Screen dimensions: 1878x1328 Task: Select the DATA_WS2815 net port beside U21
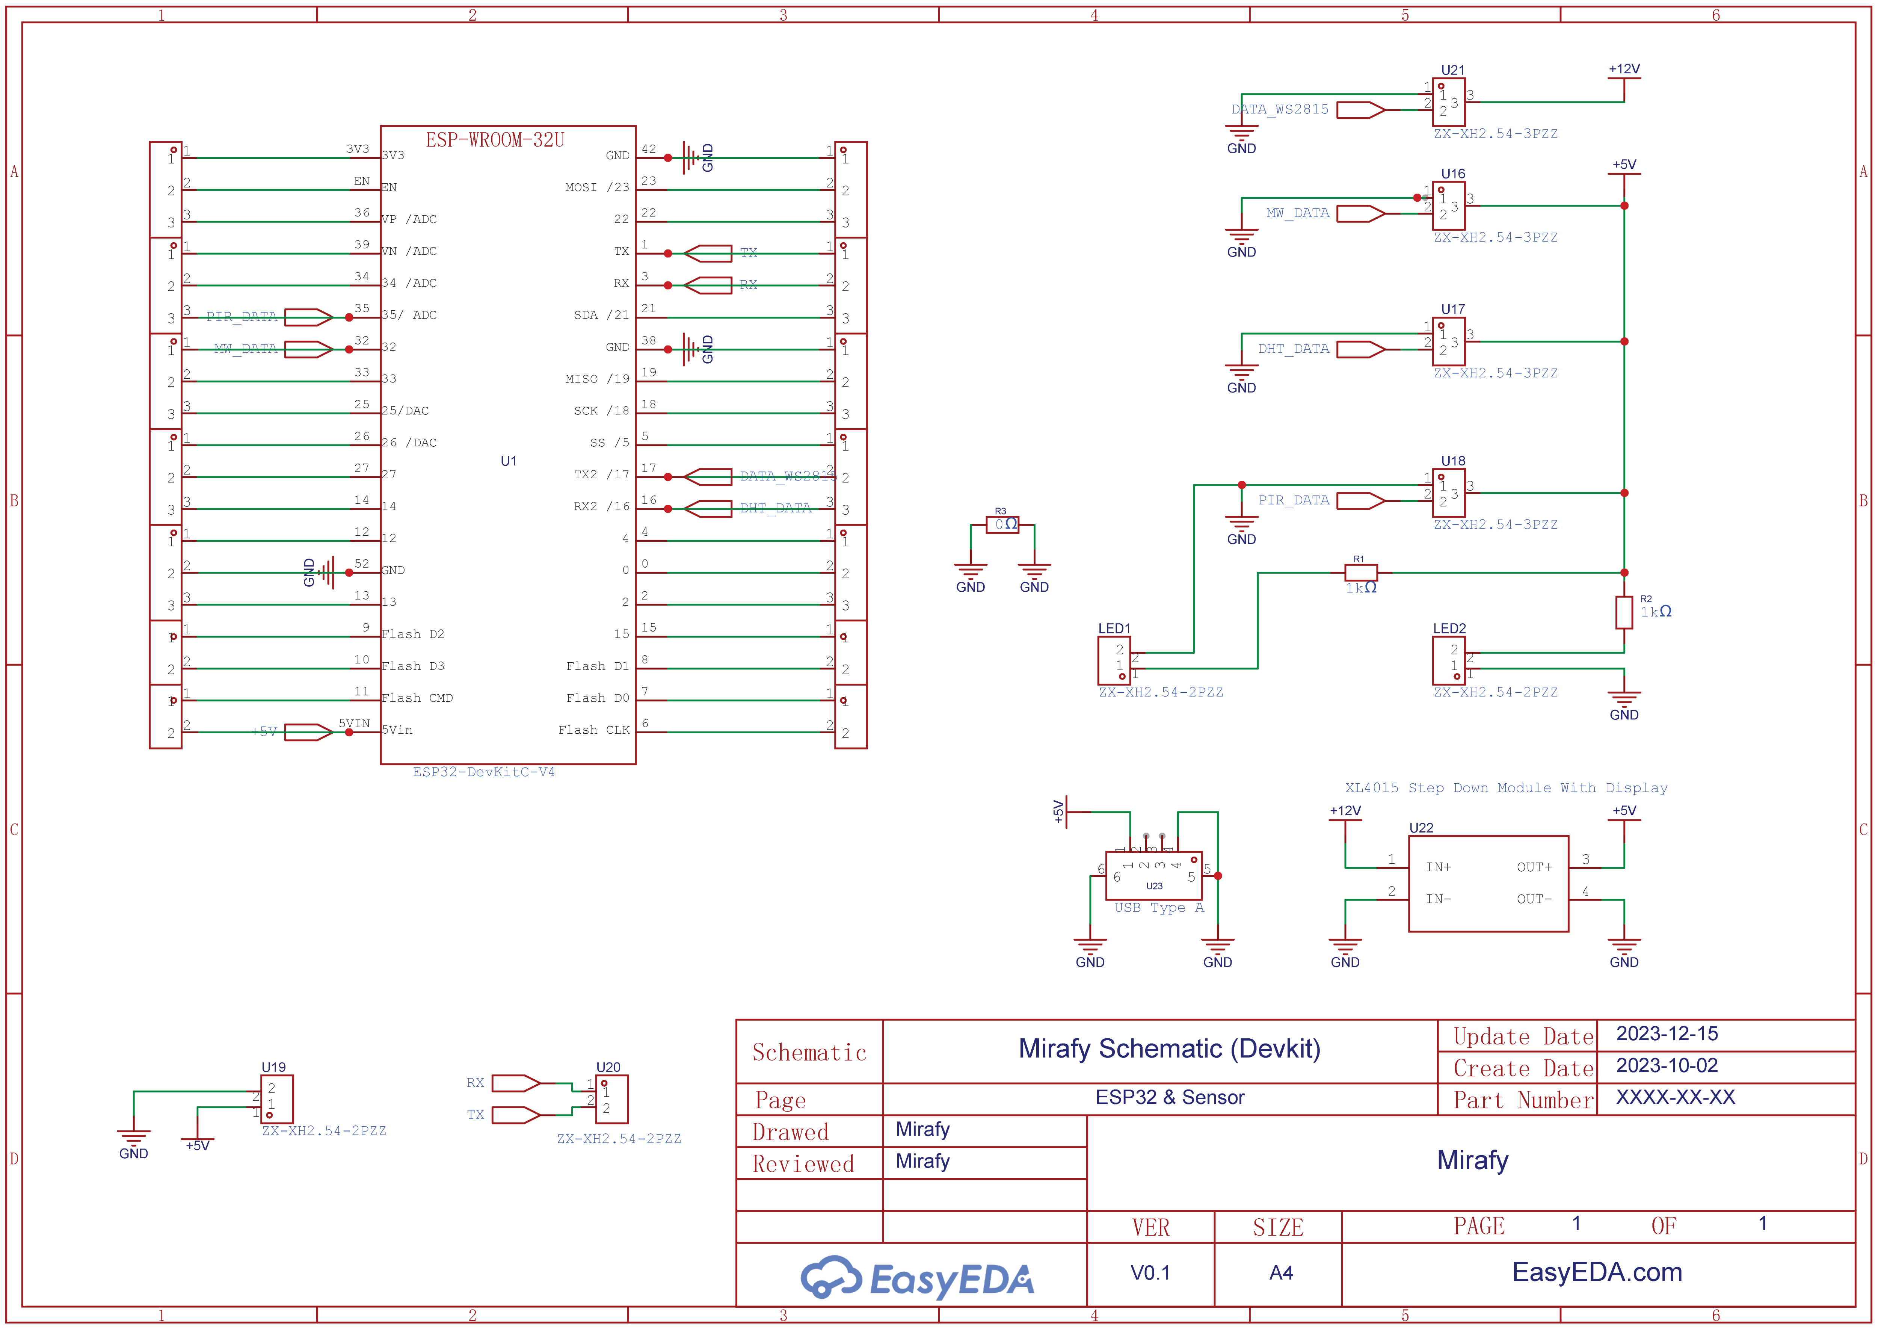click(x=1361, y=110)
